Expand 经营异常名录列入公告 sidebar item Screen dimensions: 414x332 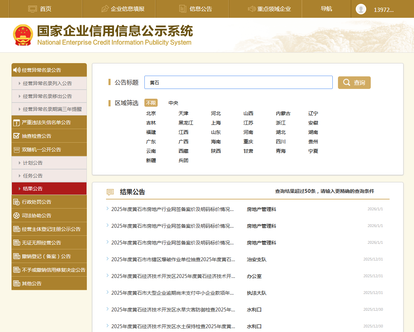[x=47, y=83]
